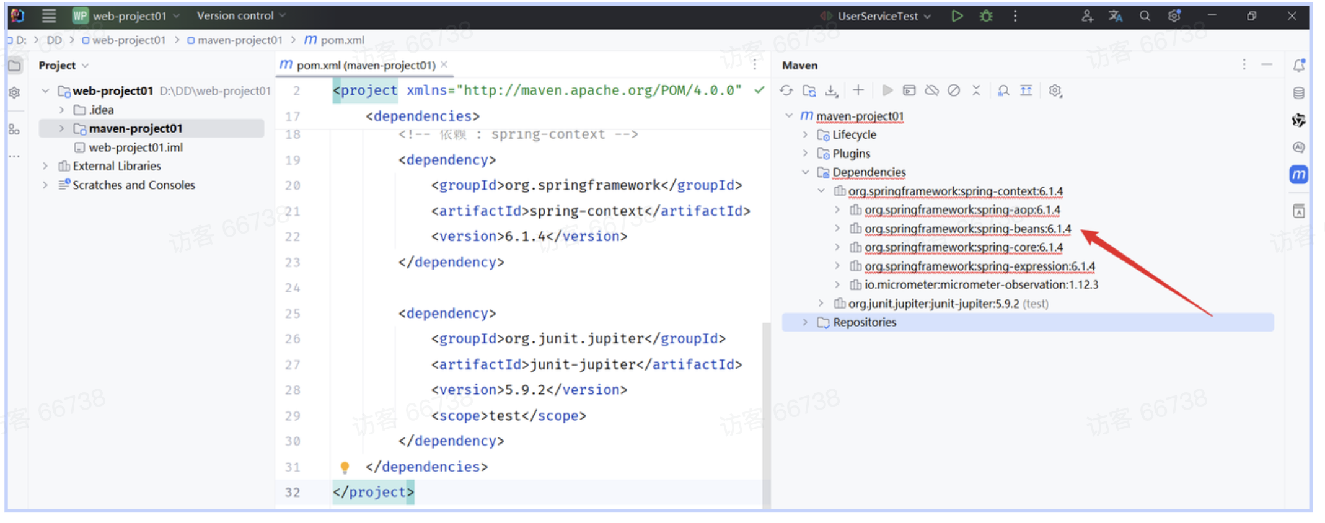Click web-project01 breadcrumb

coord(124,40)
